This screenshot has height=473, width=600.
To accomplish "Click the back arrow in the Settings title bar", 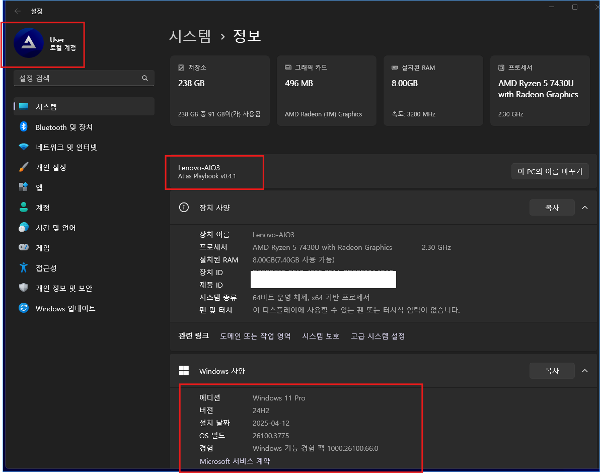I will click(17, 11).
